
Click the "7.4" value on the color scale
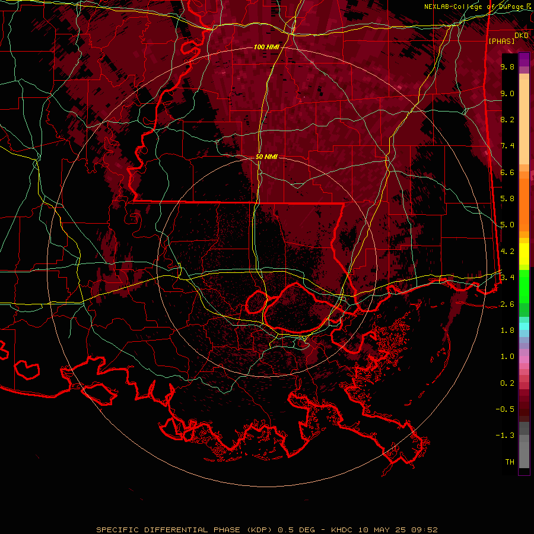[x=507, y=146]
